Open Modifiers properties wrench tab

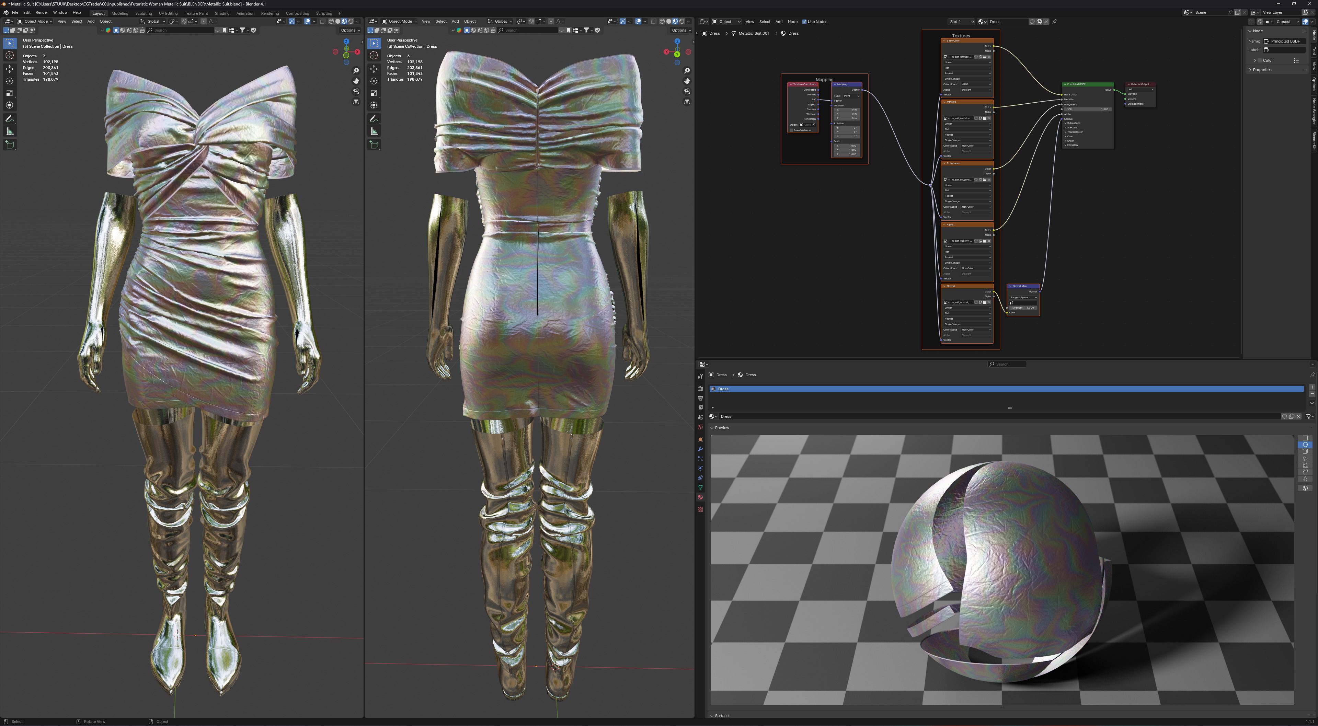click(700, 449)
